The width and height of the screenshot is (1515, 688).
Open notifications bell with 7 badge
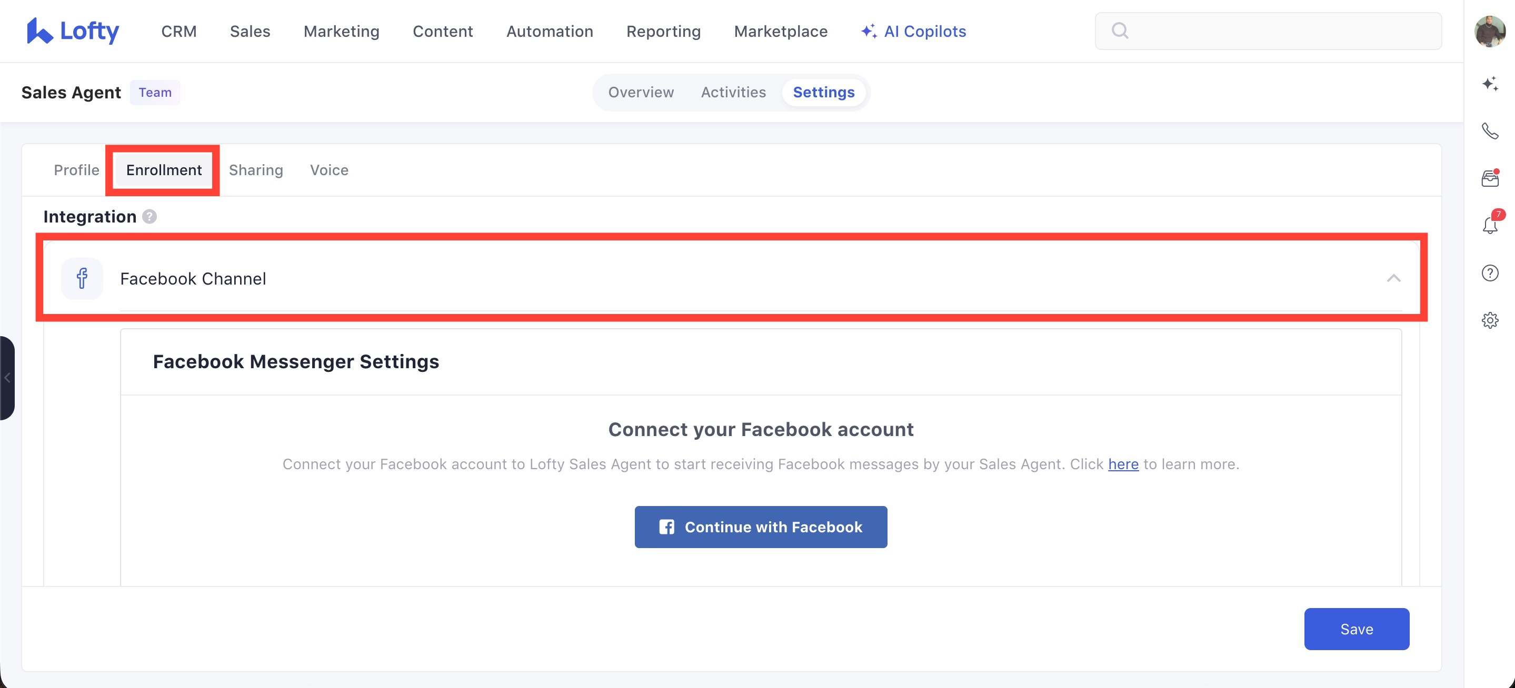click(x=1491, y=225)
